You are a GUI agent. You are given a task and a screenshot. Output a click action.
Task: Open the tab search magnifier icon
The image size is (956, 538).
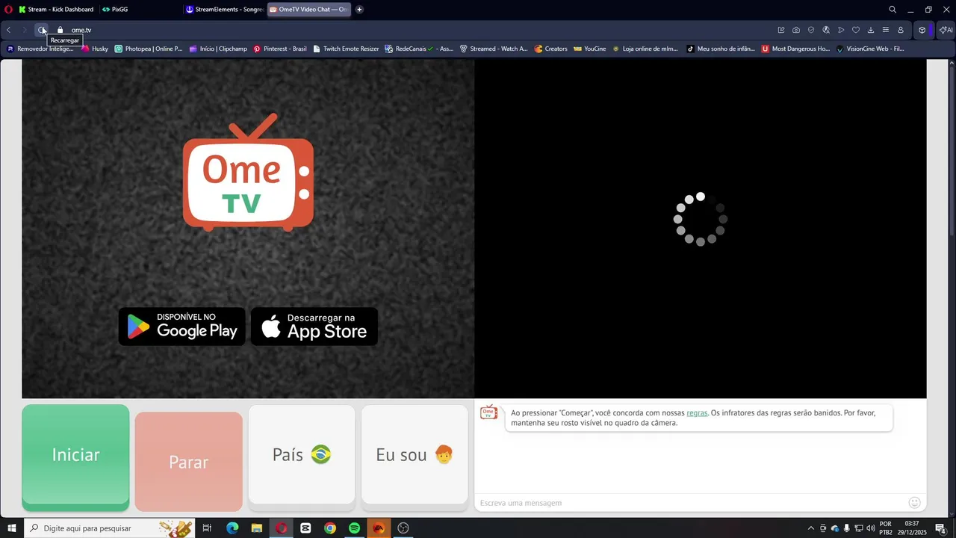(893, 10)
